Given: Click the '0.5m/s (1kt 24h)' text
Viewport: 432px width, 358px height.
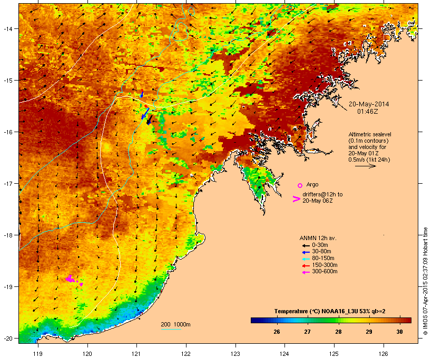Looking at the screenshot, I should (369, 160).
